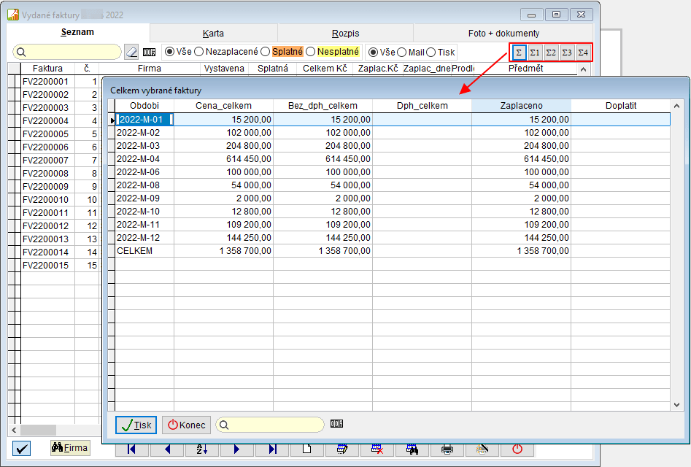Click the pencil-and-grid icon next to the printer

[x=482, y=449]
